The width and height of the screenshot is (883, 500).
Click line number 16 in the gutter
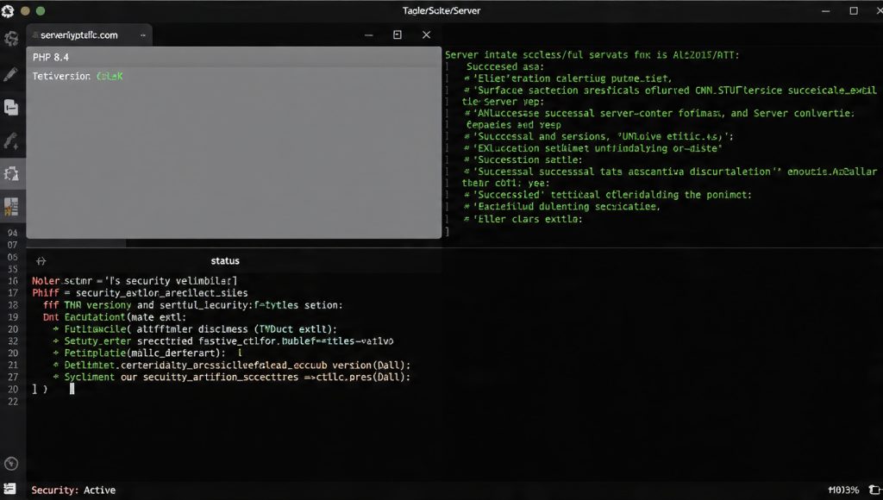[x=12, y=280]
